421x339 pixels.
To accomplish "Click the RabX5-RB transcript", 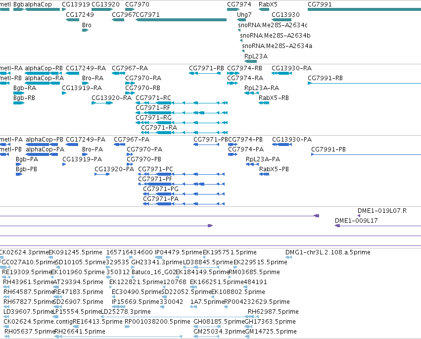I will (264, 103).
